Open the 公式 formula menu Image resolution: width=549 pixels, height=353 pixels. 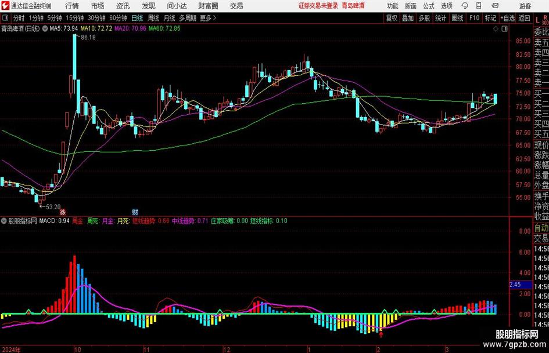coord(429,6)
